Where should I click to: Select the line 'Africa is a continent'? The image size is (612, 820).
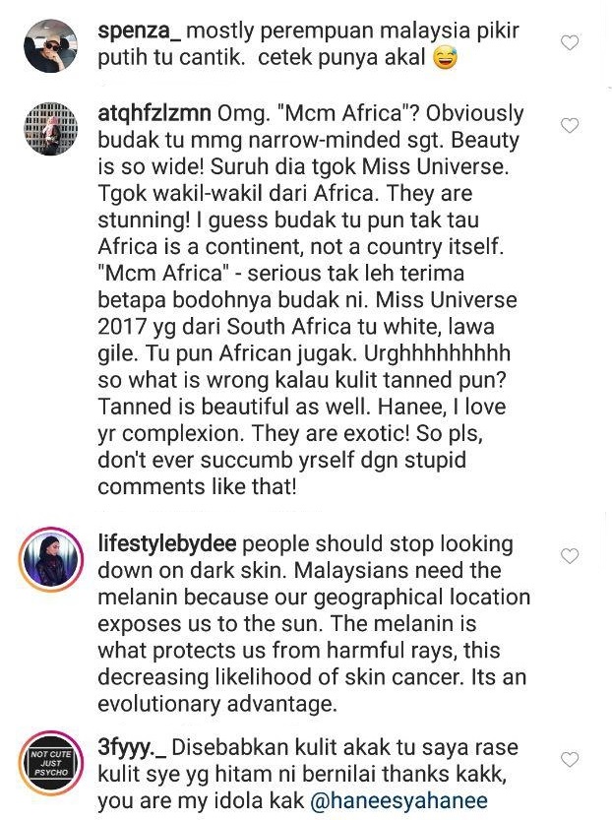click(x=201, y=247)
